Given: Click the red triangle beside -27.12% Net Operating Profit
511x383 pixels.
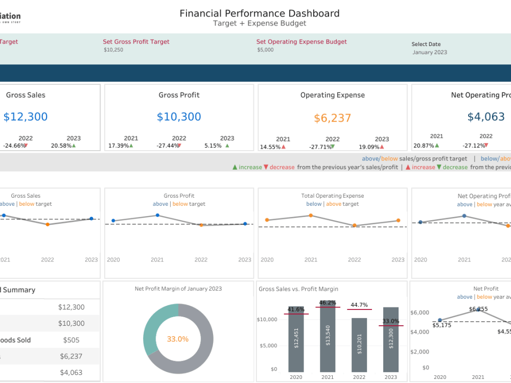Looking at the screenshot, I should pos(486,146).
